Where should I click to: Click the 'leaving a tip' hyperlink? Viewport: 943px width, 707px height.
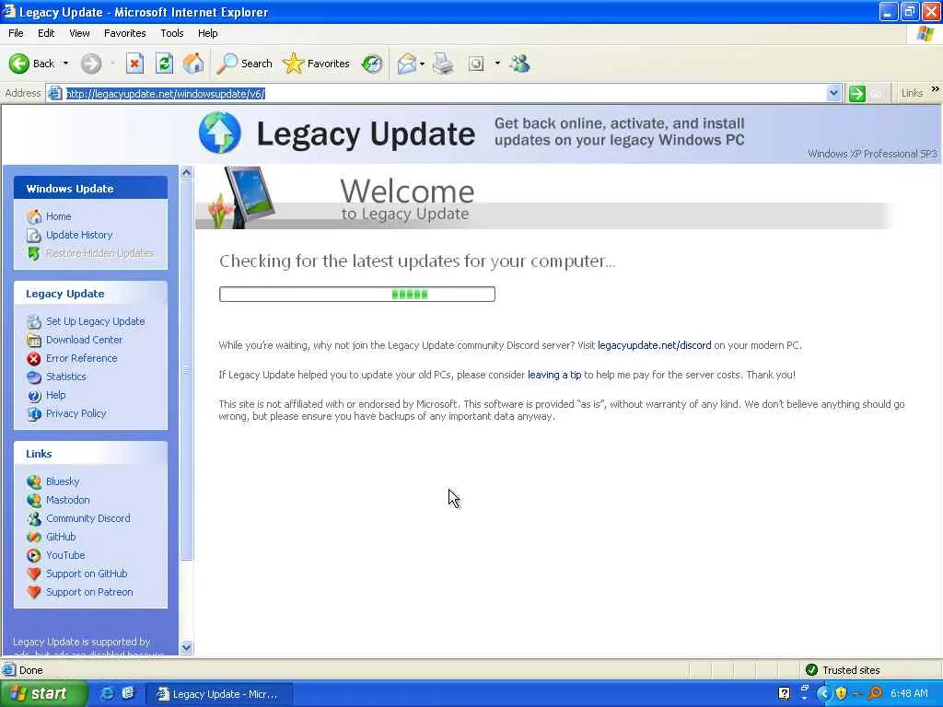click(x=554, y=375)
